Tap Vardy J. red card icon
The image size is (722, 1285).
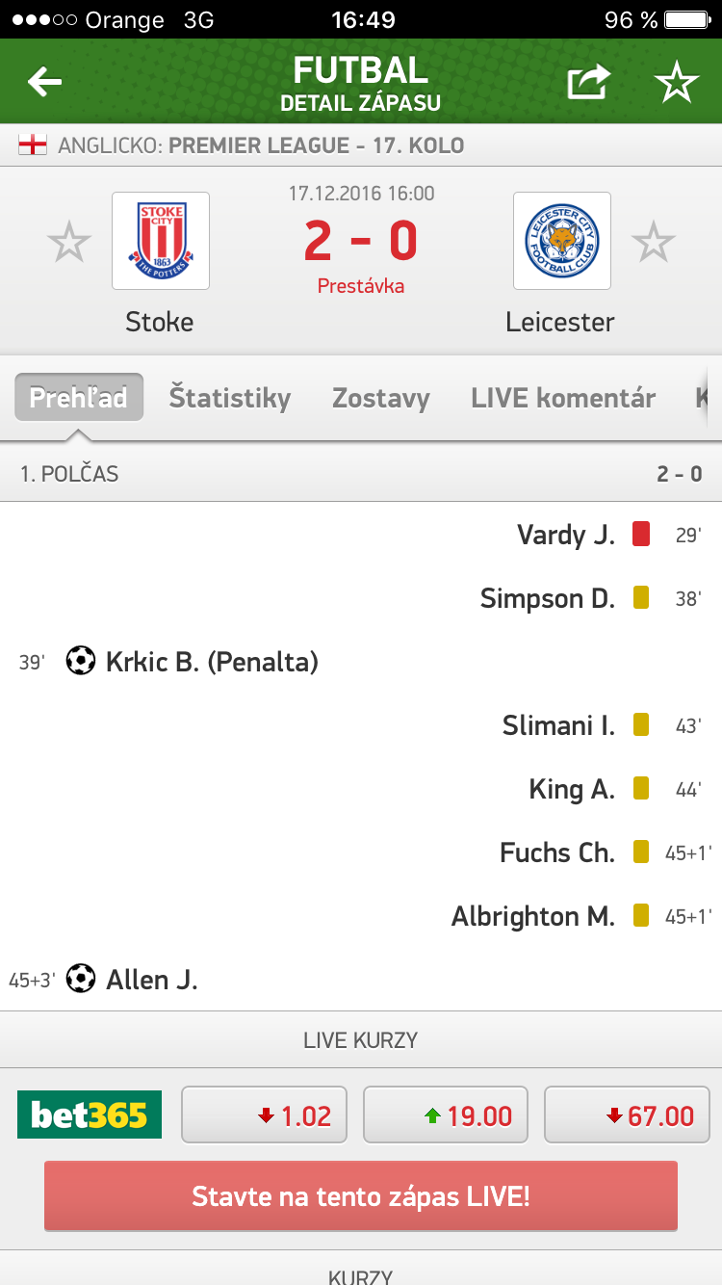tap(641, 535)
